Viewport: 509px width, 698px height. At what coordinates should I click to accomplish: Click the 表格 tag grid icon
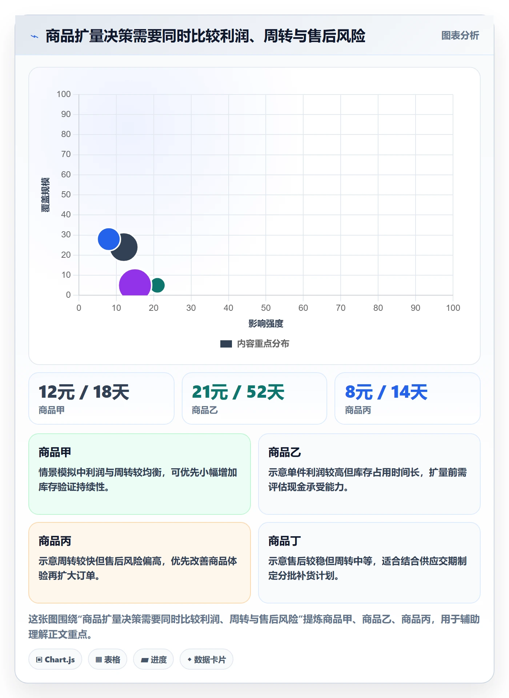coord(99,659)
